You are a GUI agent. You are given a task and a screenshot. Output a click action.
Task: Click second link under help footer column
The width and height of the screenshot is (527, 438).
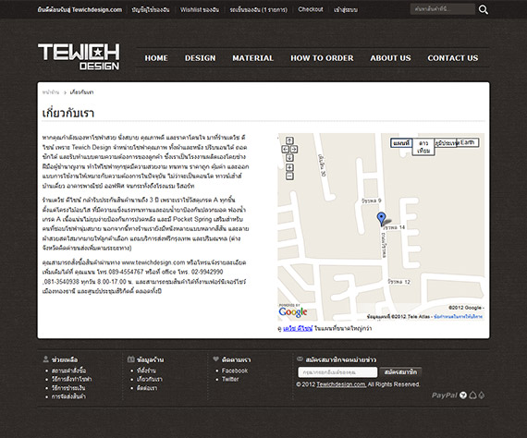71,379
